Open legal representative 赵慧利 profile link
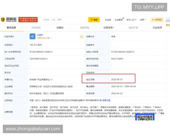The width and height of the screenshot is (170, 136). point(40,35)
